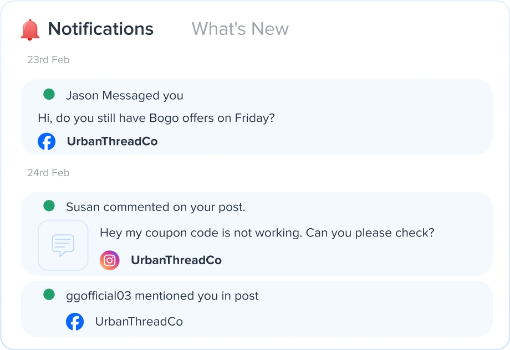The height and width of the screenshot is (350, 510).
Task: Click Facebook icon in ggofficial03 mention notification
Action: tap(75, 322)
